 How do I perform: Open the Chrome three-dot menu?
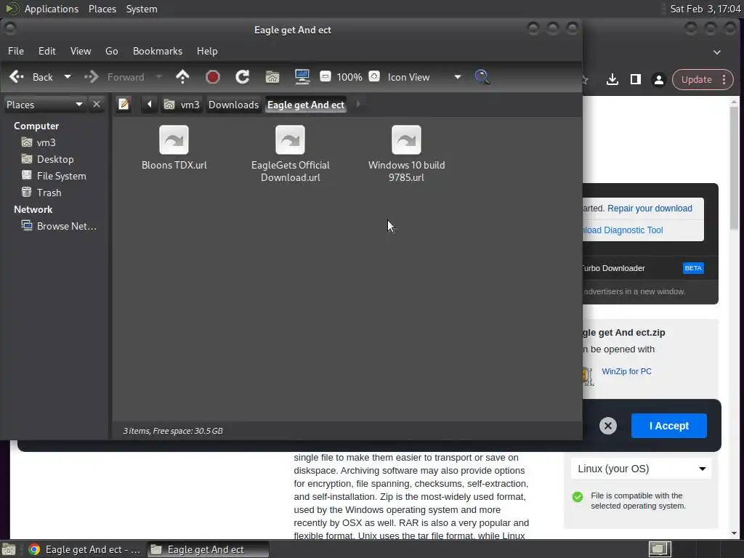(x=724, y=79)
